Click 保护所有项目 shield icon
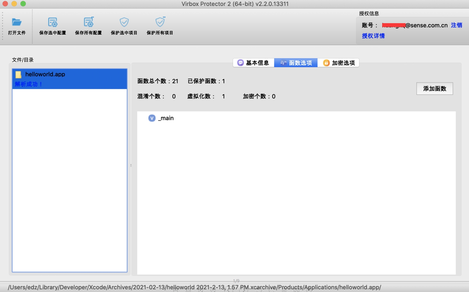 [160, 22]
